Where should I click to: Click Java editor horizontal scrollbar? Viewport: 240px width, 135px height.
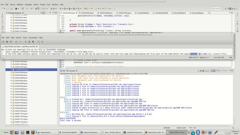click(148, 67)
